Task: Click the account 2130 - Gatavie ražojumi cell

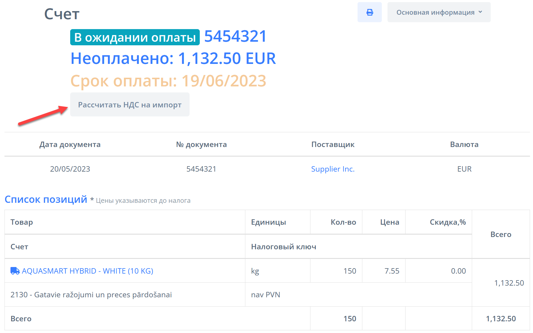Action: click(x=91, y=295)
